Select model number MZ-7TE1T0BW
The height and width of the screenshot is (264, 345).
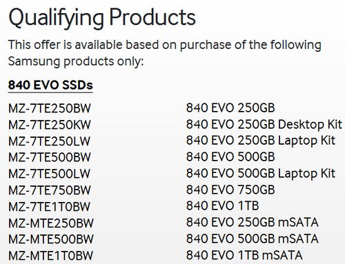tap(49, 207)
